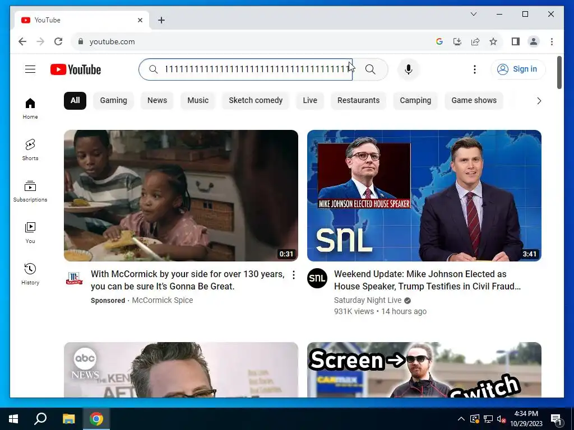Open the notification center
The image size is (574, 430).
(556, 419)
